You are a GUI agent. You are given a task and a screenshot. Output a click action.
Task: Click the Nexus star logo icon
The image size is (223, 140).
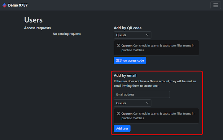click(x=4, y=5)
